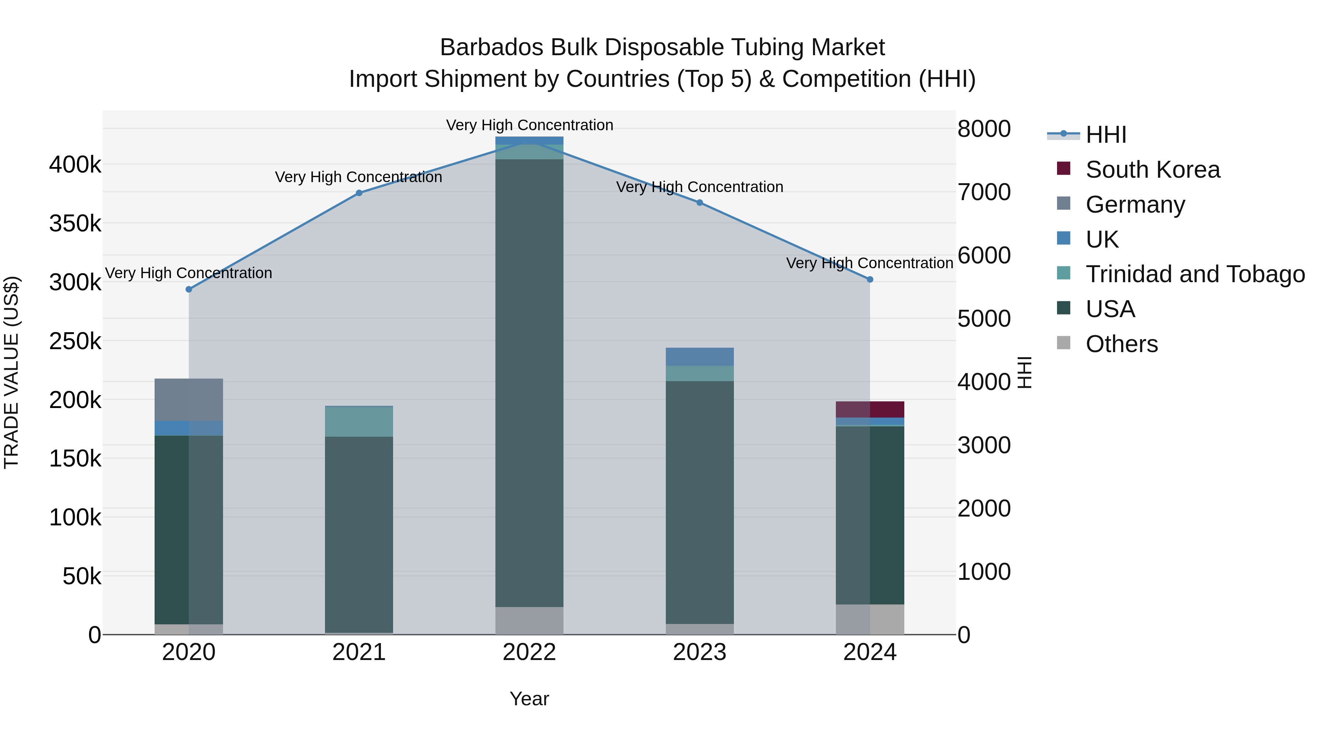Select the 2024 HHI data point
1325x745 pixels.
[870, 280]
